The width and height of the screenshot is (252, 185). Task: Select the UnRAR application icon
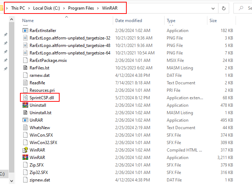(x=25, y=120)
